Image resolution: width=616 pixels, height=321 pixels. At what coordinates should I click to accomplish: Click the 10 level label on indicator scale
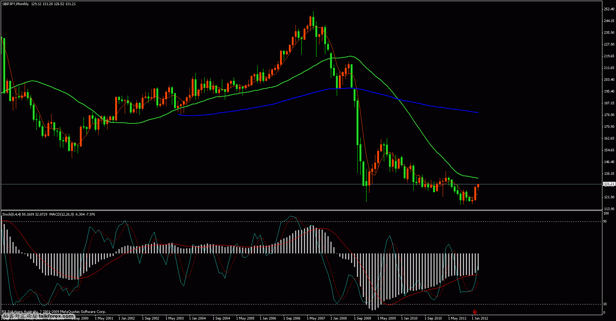605,304
